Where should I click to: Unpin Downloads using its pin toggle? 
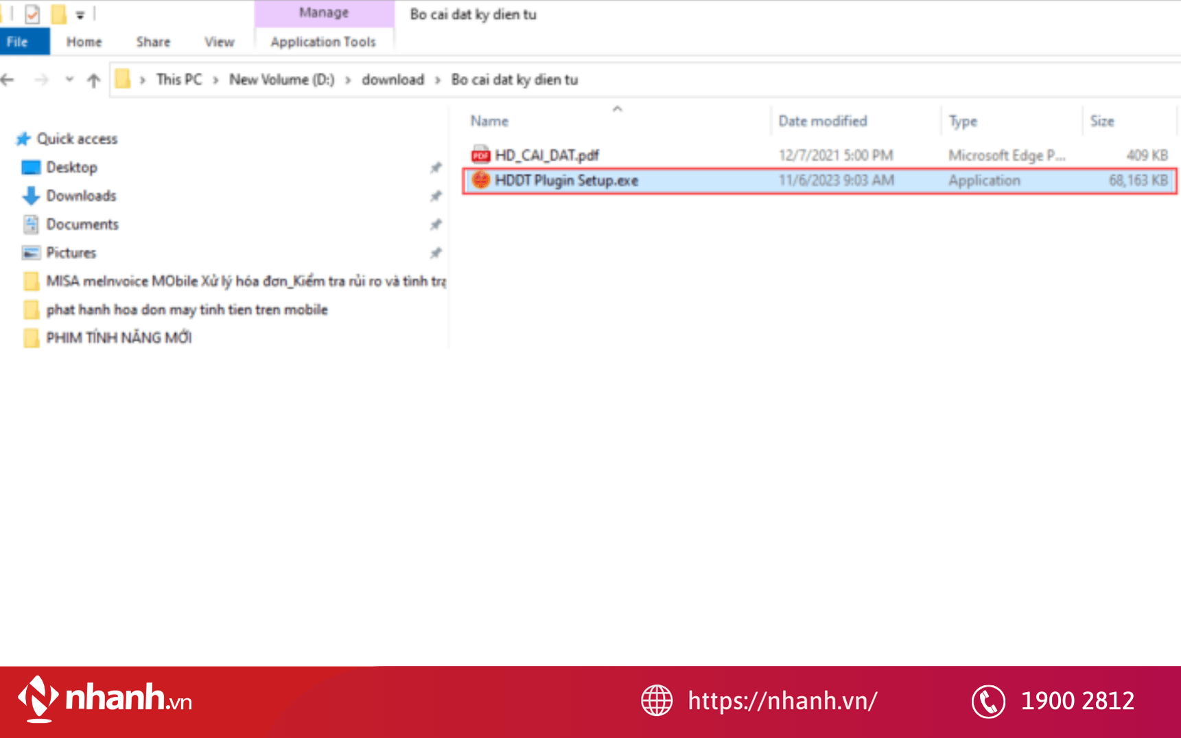(x=436, y=196)
